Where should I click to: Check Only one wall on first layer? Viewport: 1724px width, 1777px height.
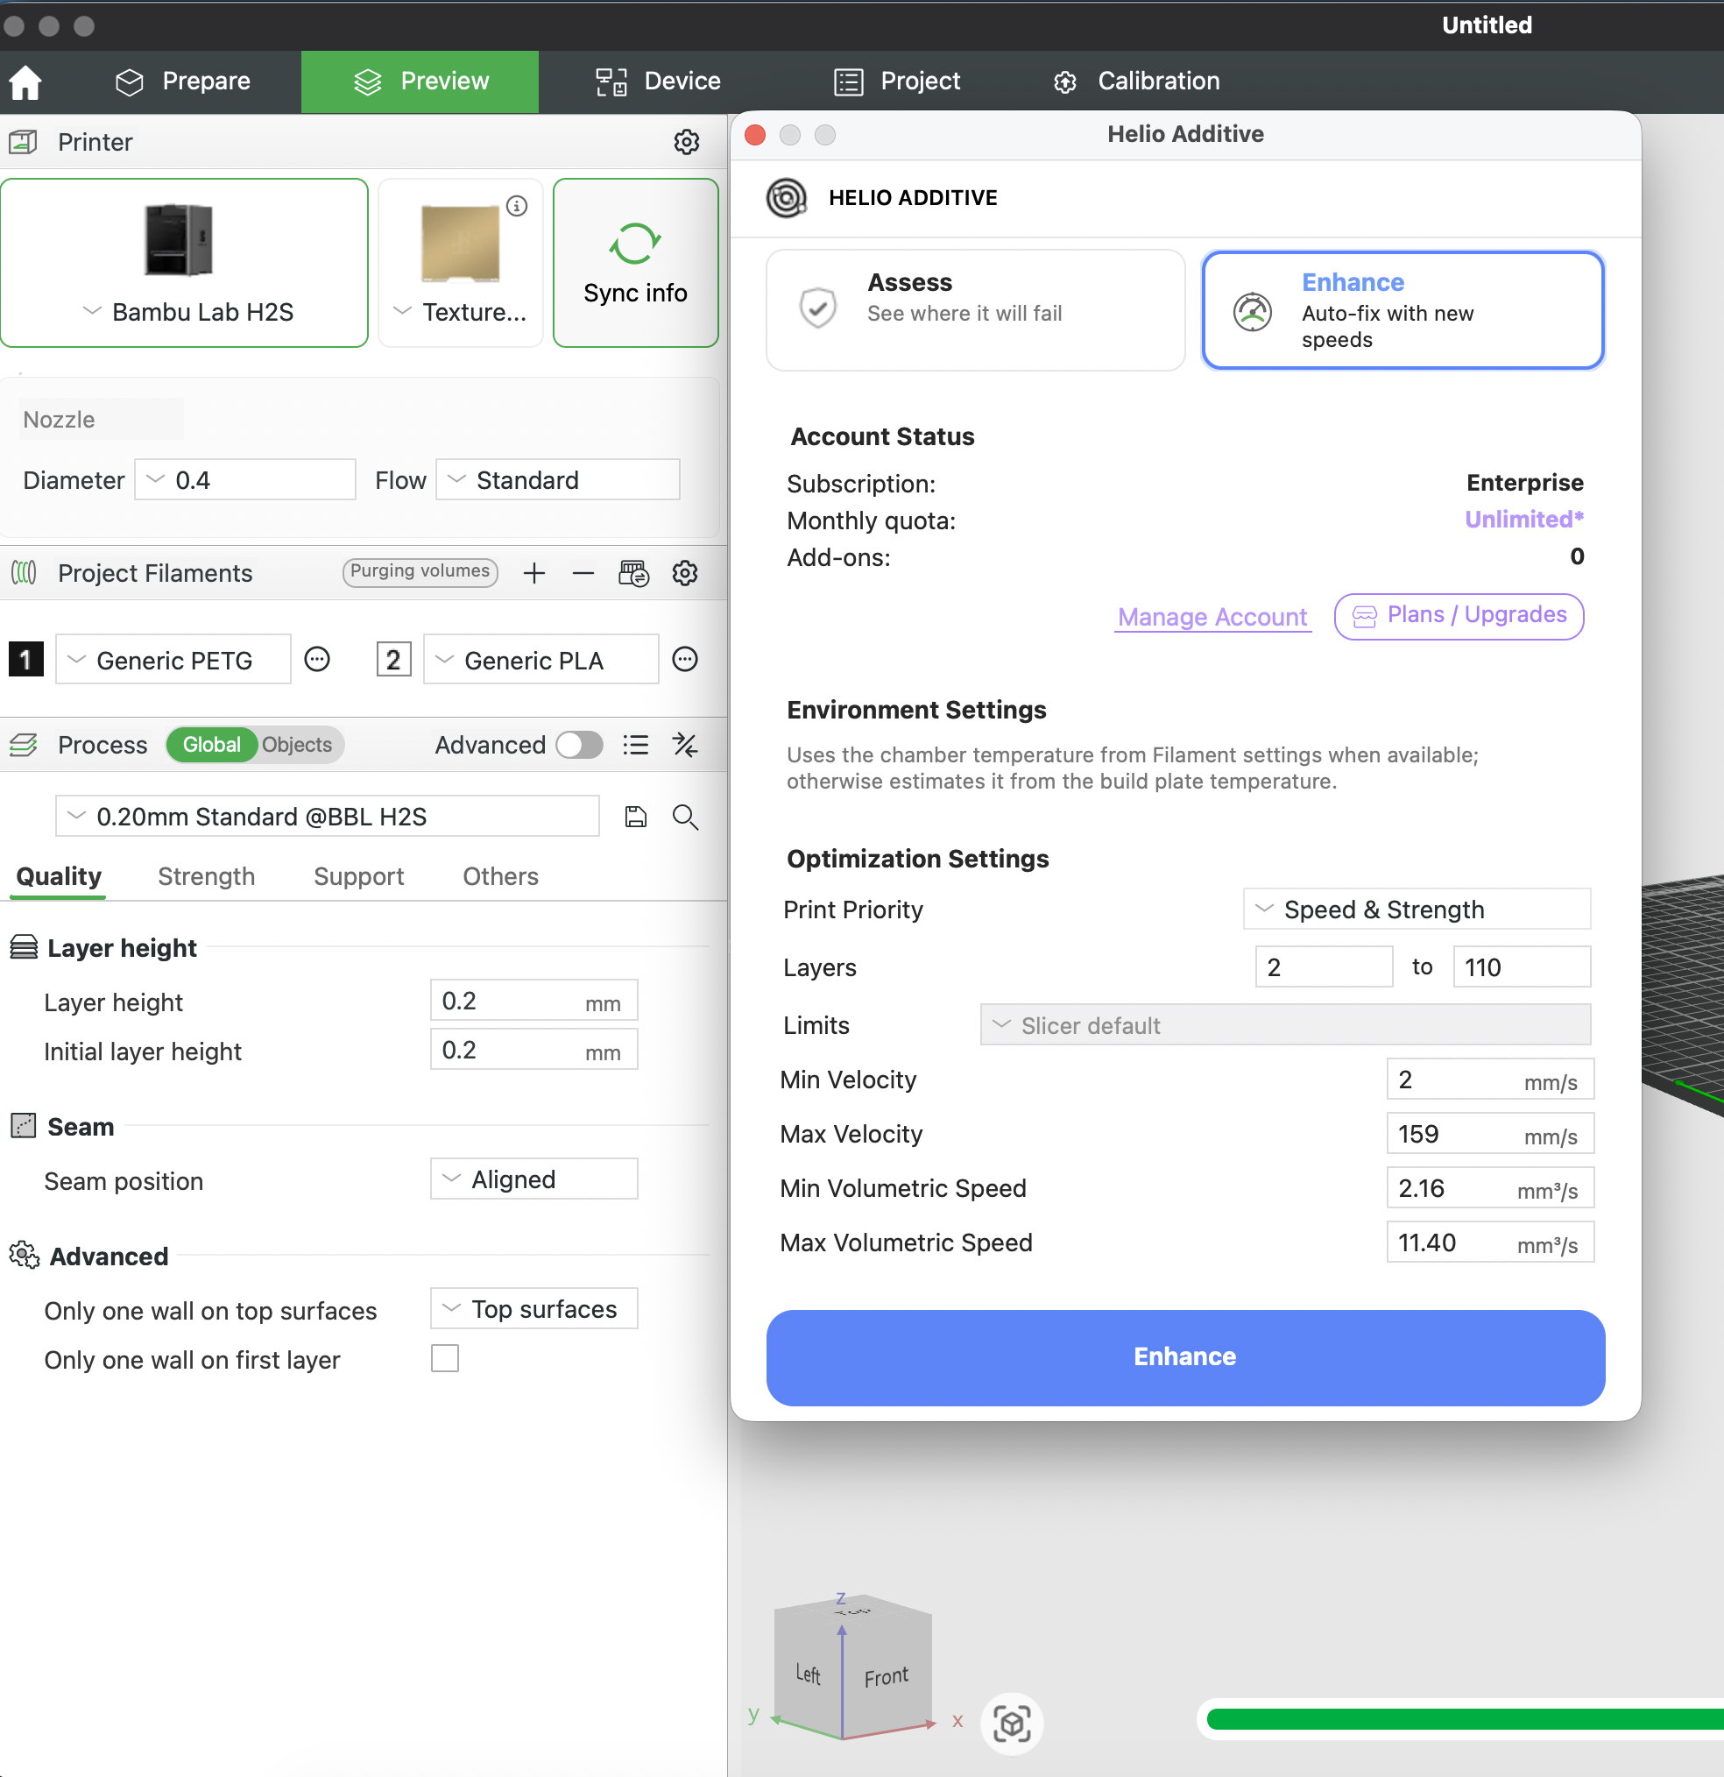tap(445, 1358)
